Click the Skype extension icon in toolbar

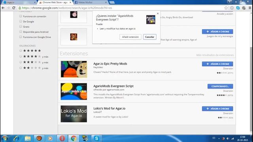point(238,8)
